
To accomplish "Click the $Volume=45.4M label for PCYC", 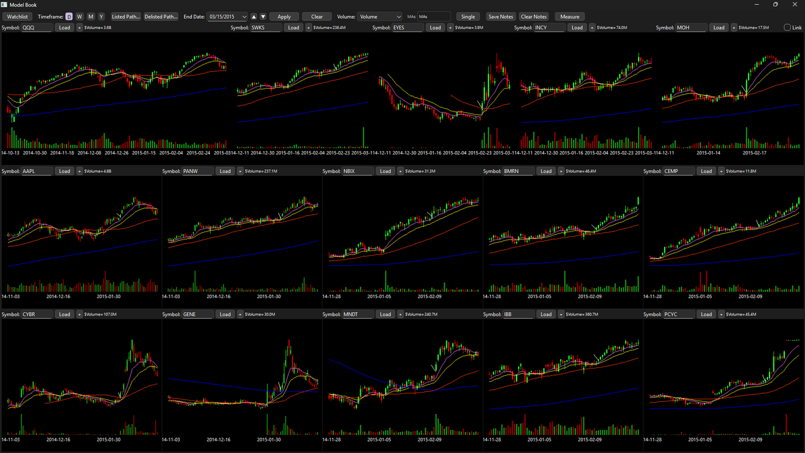I will [741, 314].
